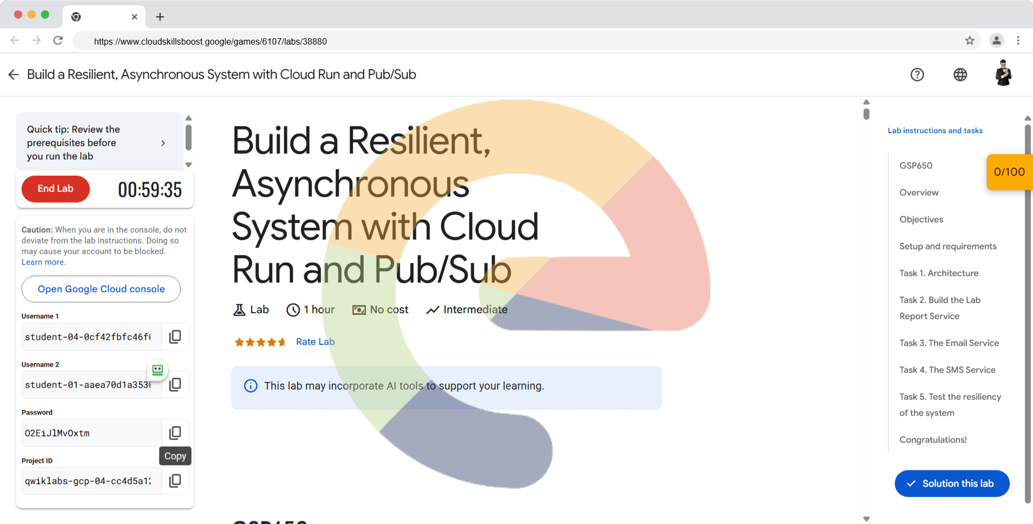Open the language globe icon
Viewport: 1033px width, 524px height.
960,75
